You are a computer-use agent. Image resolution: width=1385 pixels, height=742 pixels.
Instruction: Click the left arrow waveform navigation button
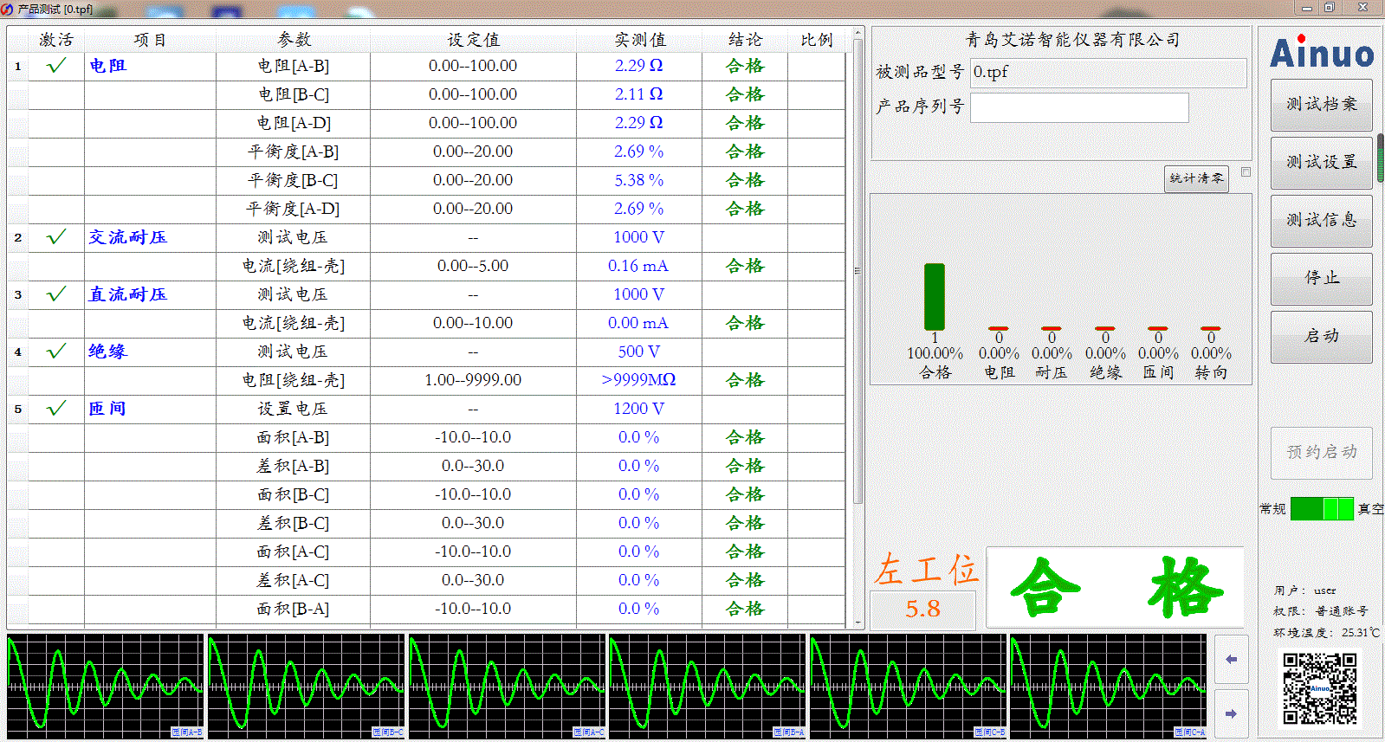click(x=1231, y=660)
